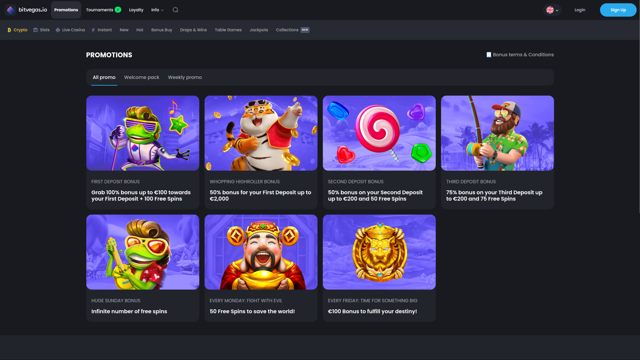Expand the Info menu
This screenshot has height=360, width=640.
(x=157, y=10)
